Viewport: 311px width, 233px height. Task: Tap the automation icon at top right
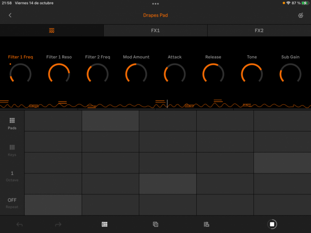[300, 15]
